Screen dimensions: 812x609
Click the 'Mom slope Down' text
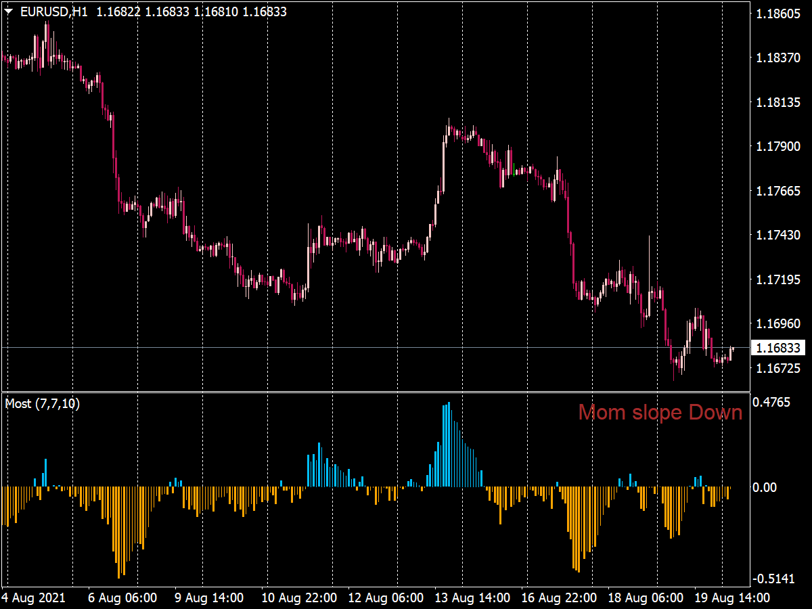click(x=660, y=412)
